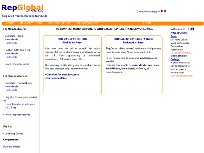
Task: Open REPRESENTATIVES menu item
Action: pos(59,23)
